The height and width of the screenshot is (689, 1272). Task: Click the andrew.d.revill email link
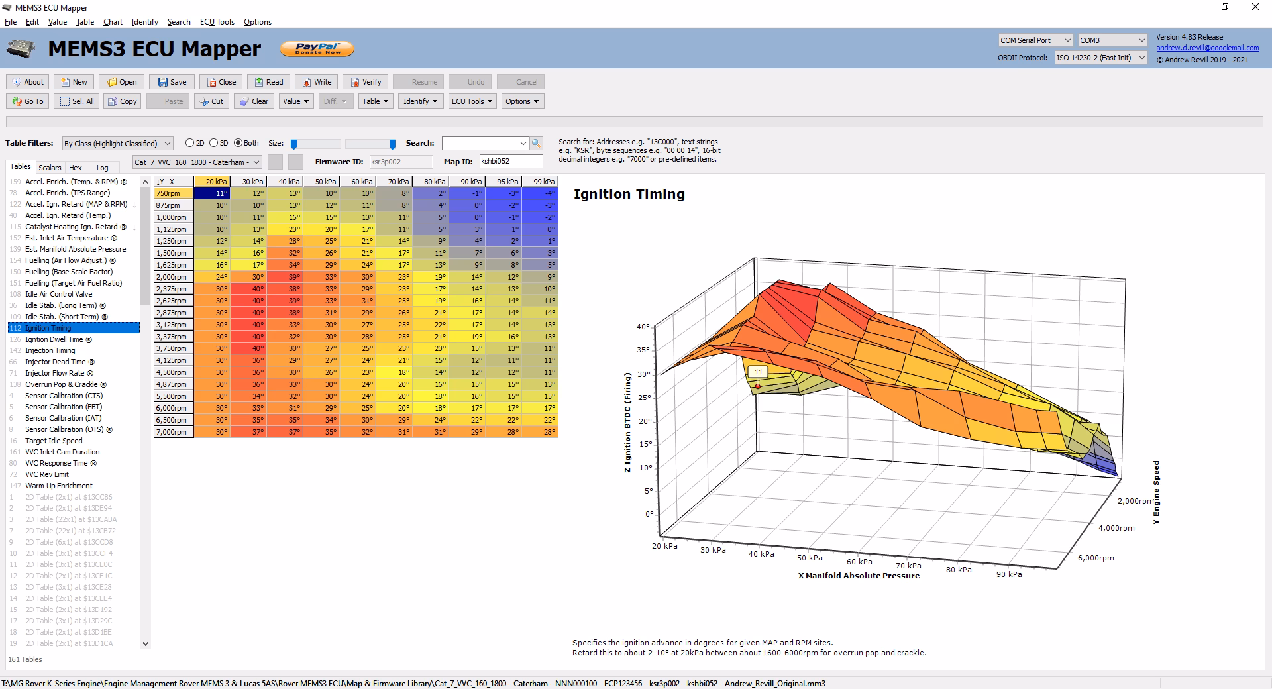pyautogui.click(x=1208, y=48)
